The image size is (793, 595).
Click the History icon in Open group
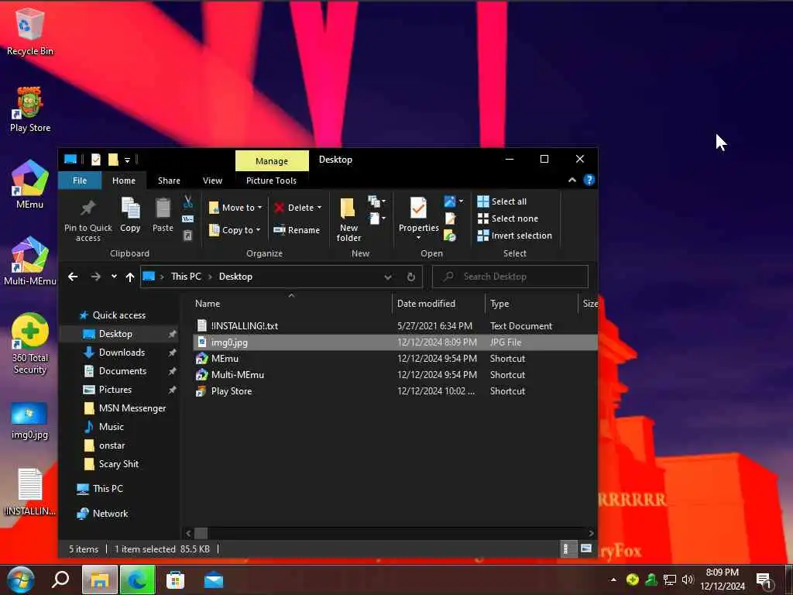(450, 236)
